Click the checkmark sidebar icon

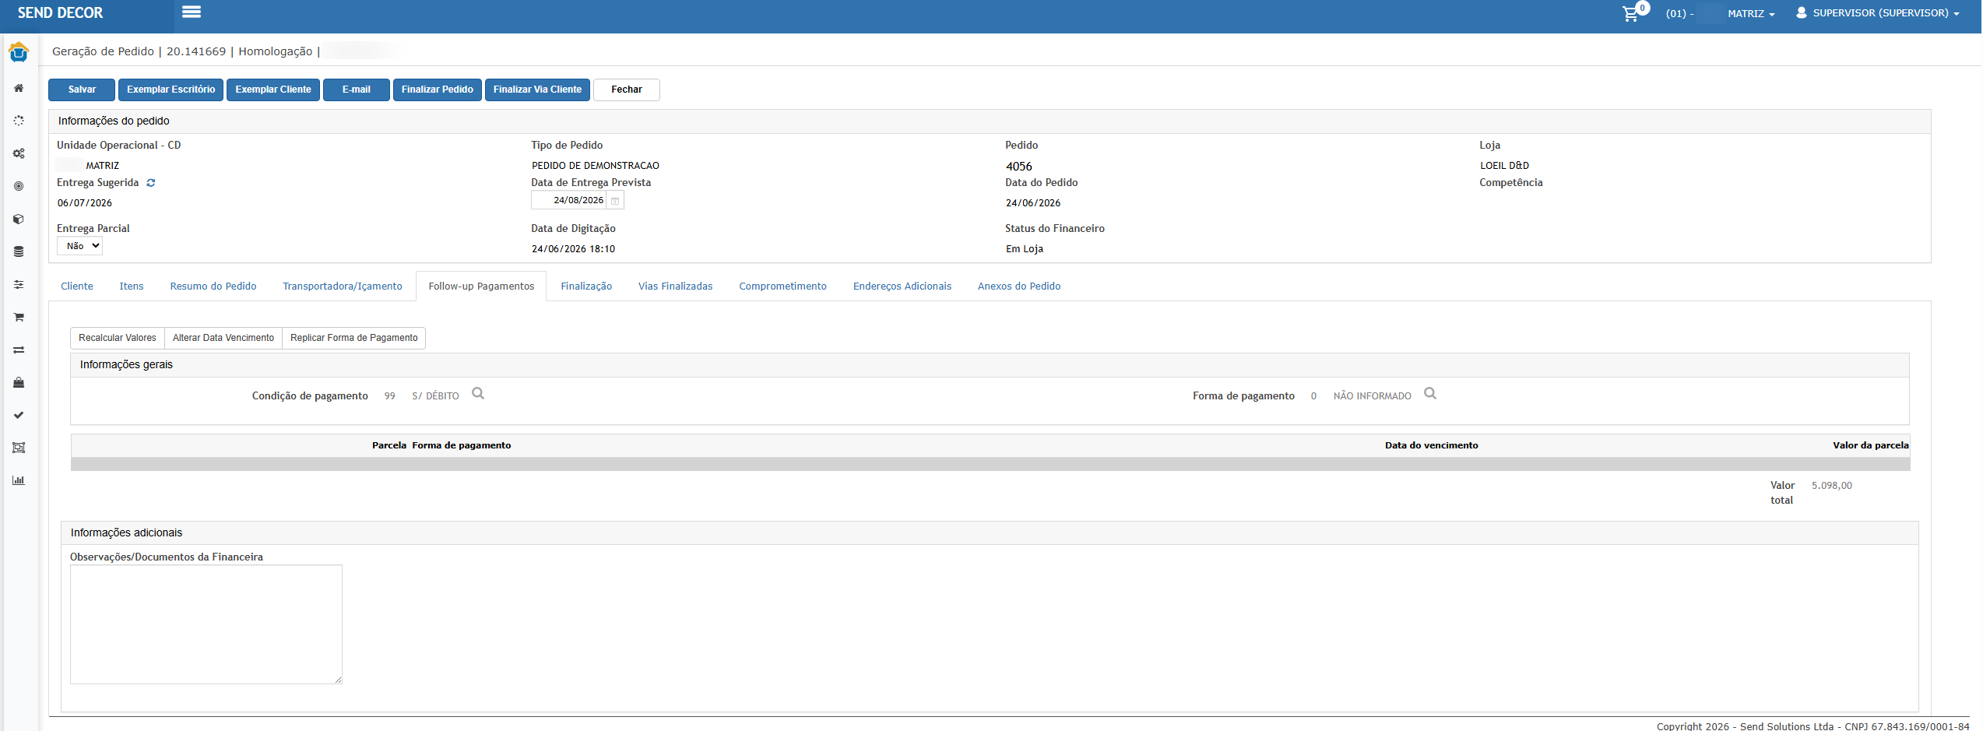pyautogui.click(x=19, y=415)
